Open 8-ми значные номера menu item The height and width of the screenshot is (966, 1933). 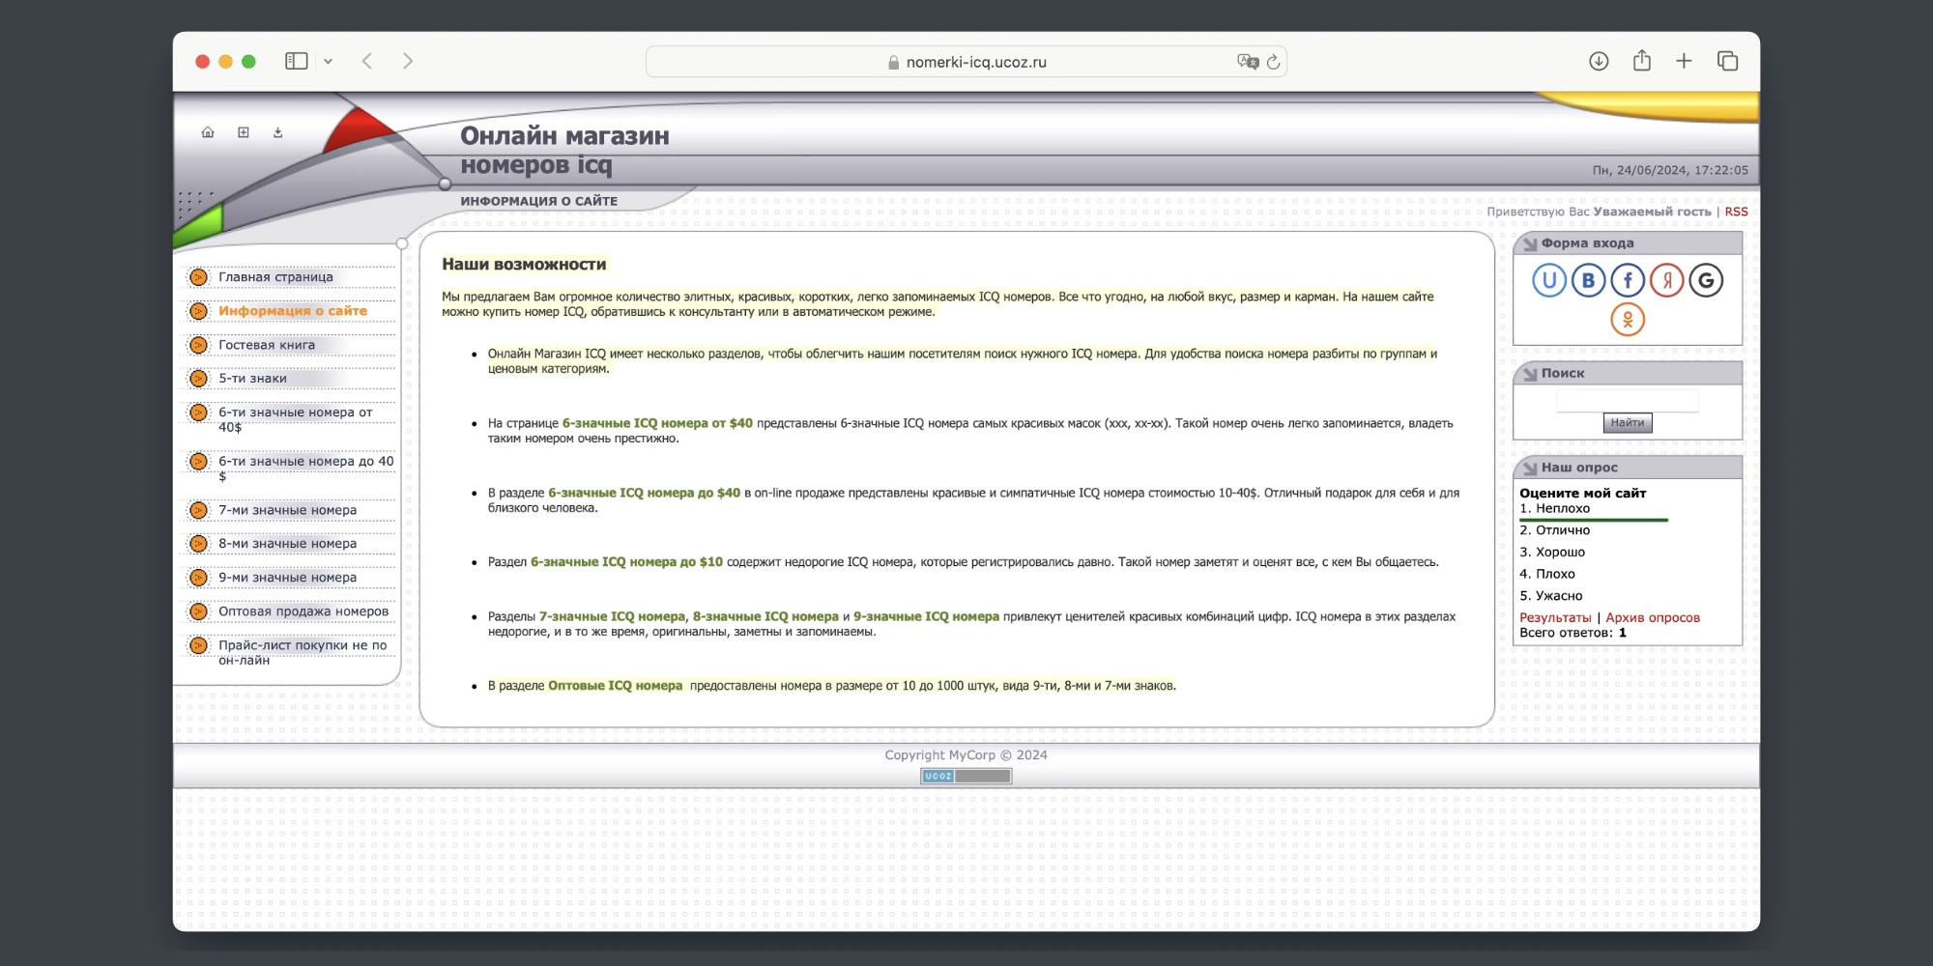[x=287, y=544]
